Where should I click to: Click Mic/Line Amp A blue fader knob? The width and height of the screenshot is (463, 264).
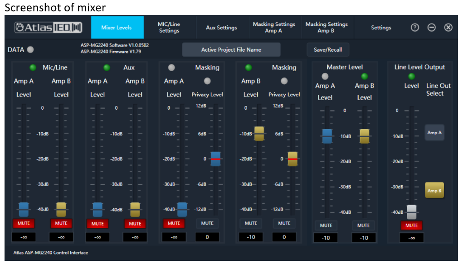pos(24,209)
